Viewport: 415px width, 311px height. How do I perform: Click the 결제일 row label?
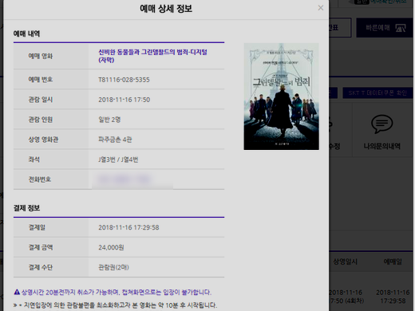[x=37, y=227]
